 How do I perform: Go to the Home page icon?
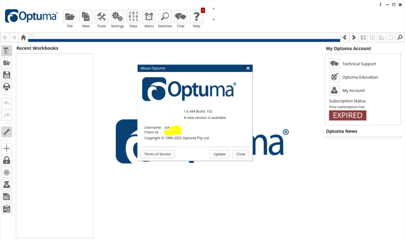coord(23,38)
